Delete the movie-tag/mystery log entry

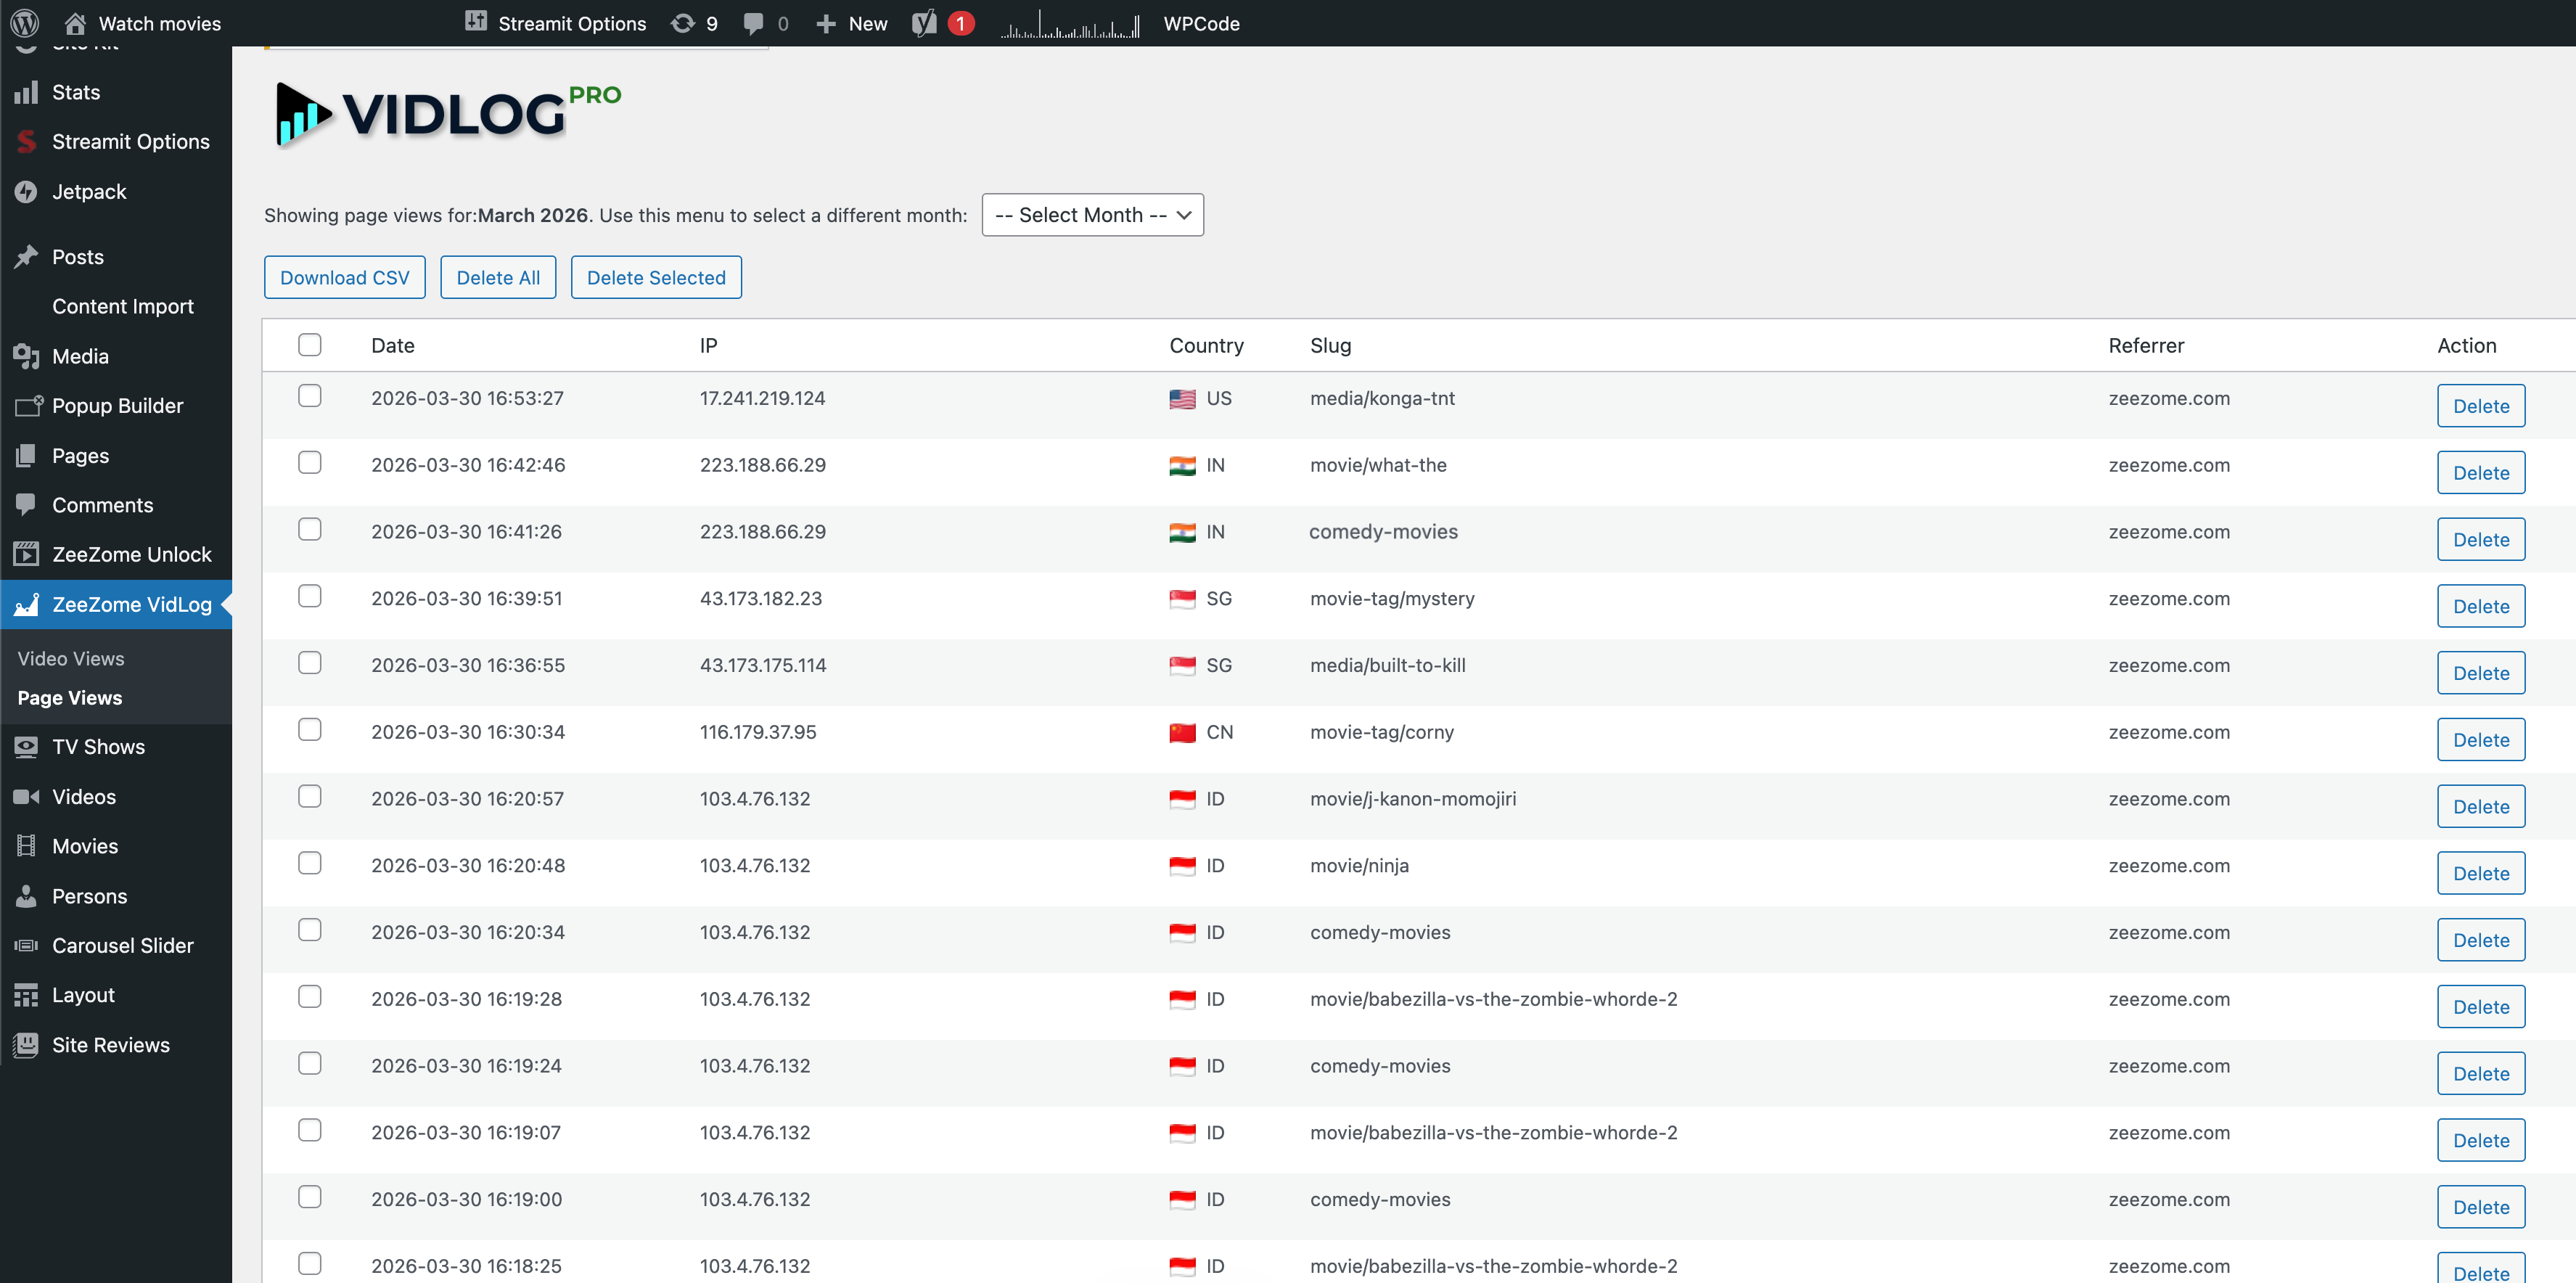[x=2481, y=605]
